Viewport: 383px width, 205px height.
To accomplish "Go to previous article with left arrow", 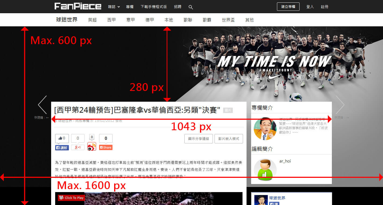I will 43,105.
